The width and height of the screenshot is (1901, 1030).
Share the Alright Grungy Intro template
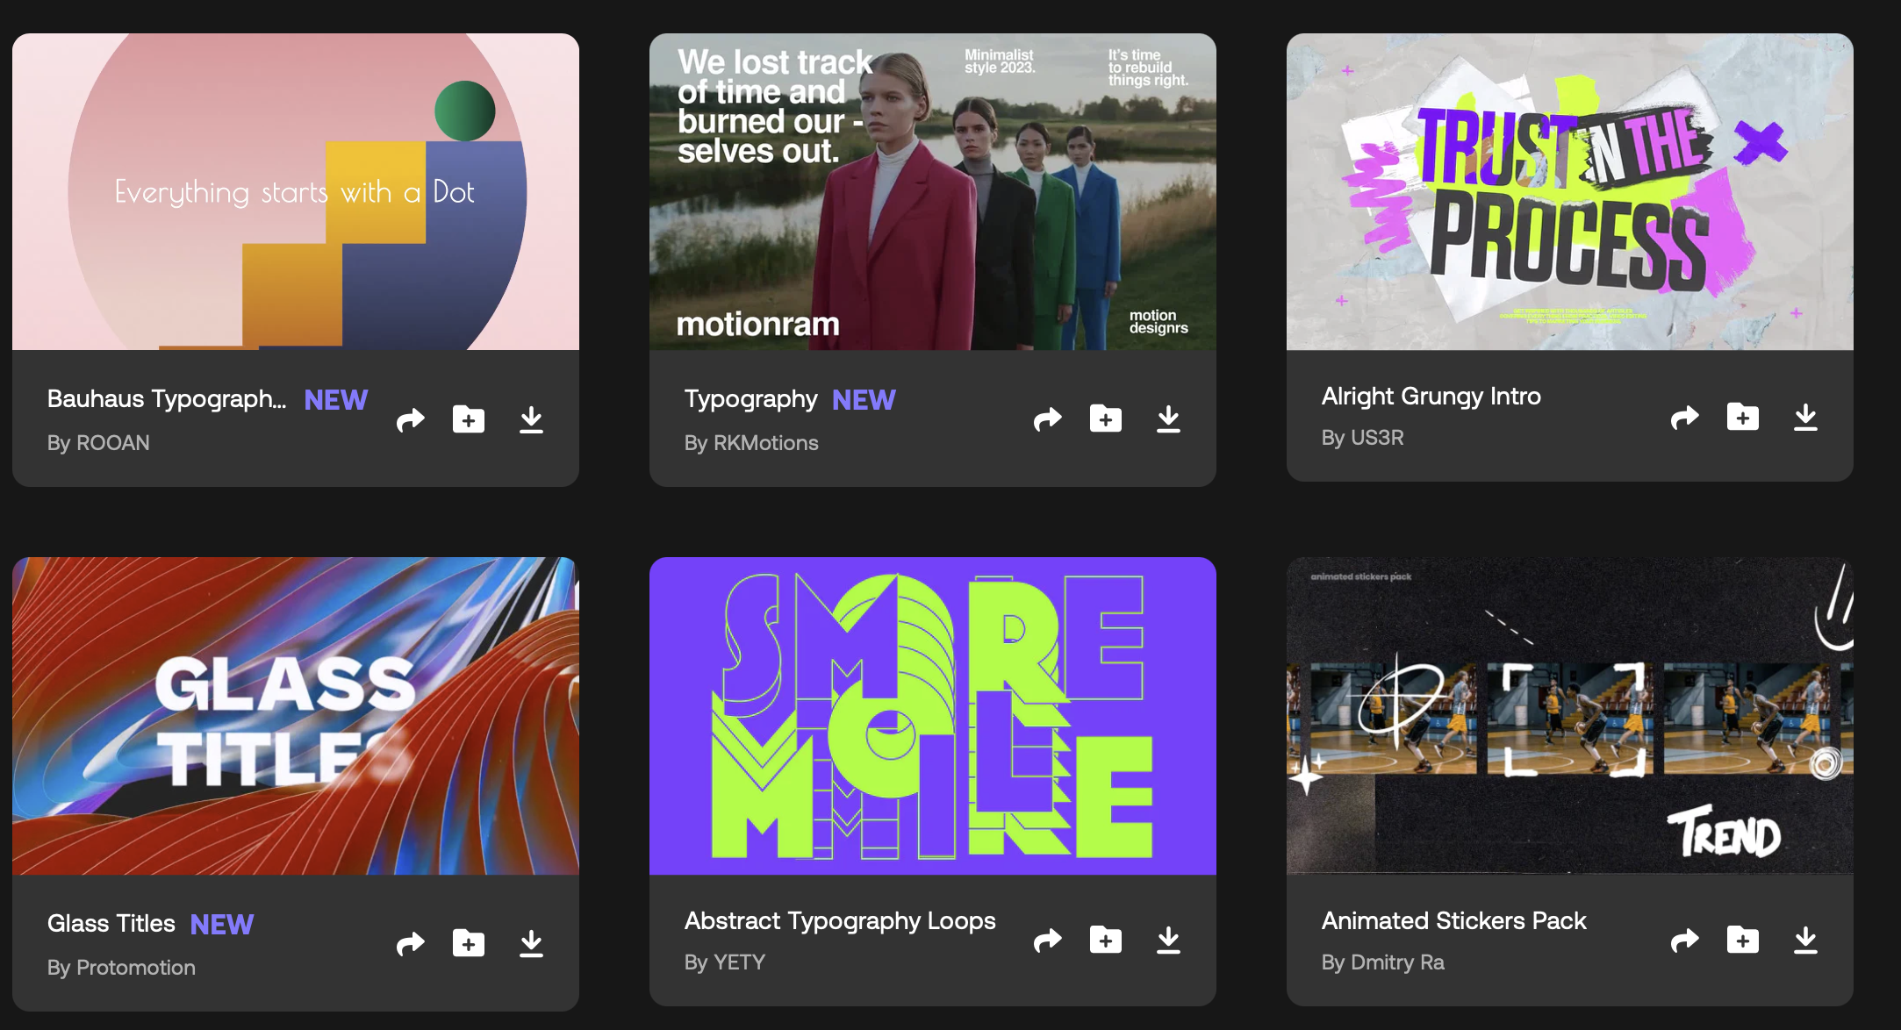tap(1684, 417)
